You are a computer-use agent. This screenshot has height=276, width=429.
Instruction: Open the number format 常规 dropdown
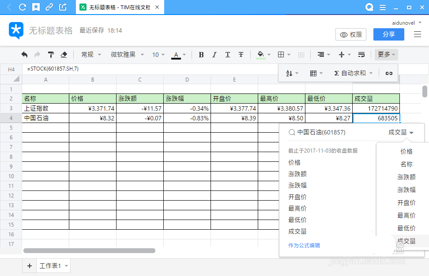pyautogui.click(x=91, y=55)
